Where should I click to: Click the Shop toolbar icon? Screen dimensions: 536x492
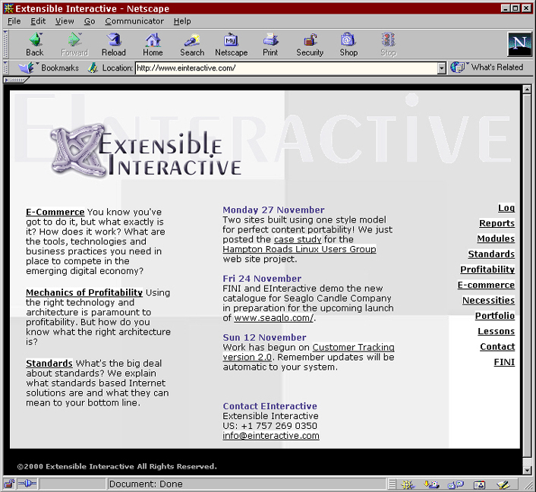pos(348,40)
